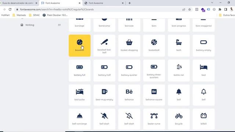
Task: Select the behance-square icon
Action: coord(154,95)
